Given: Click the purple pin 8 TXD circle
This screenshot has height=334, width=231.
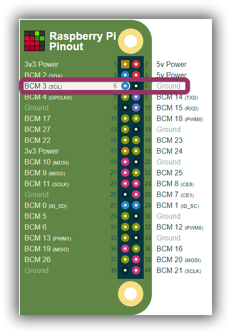Looking at the screenshot, I should [136, 97].
